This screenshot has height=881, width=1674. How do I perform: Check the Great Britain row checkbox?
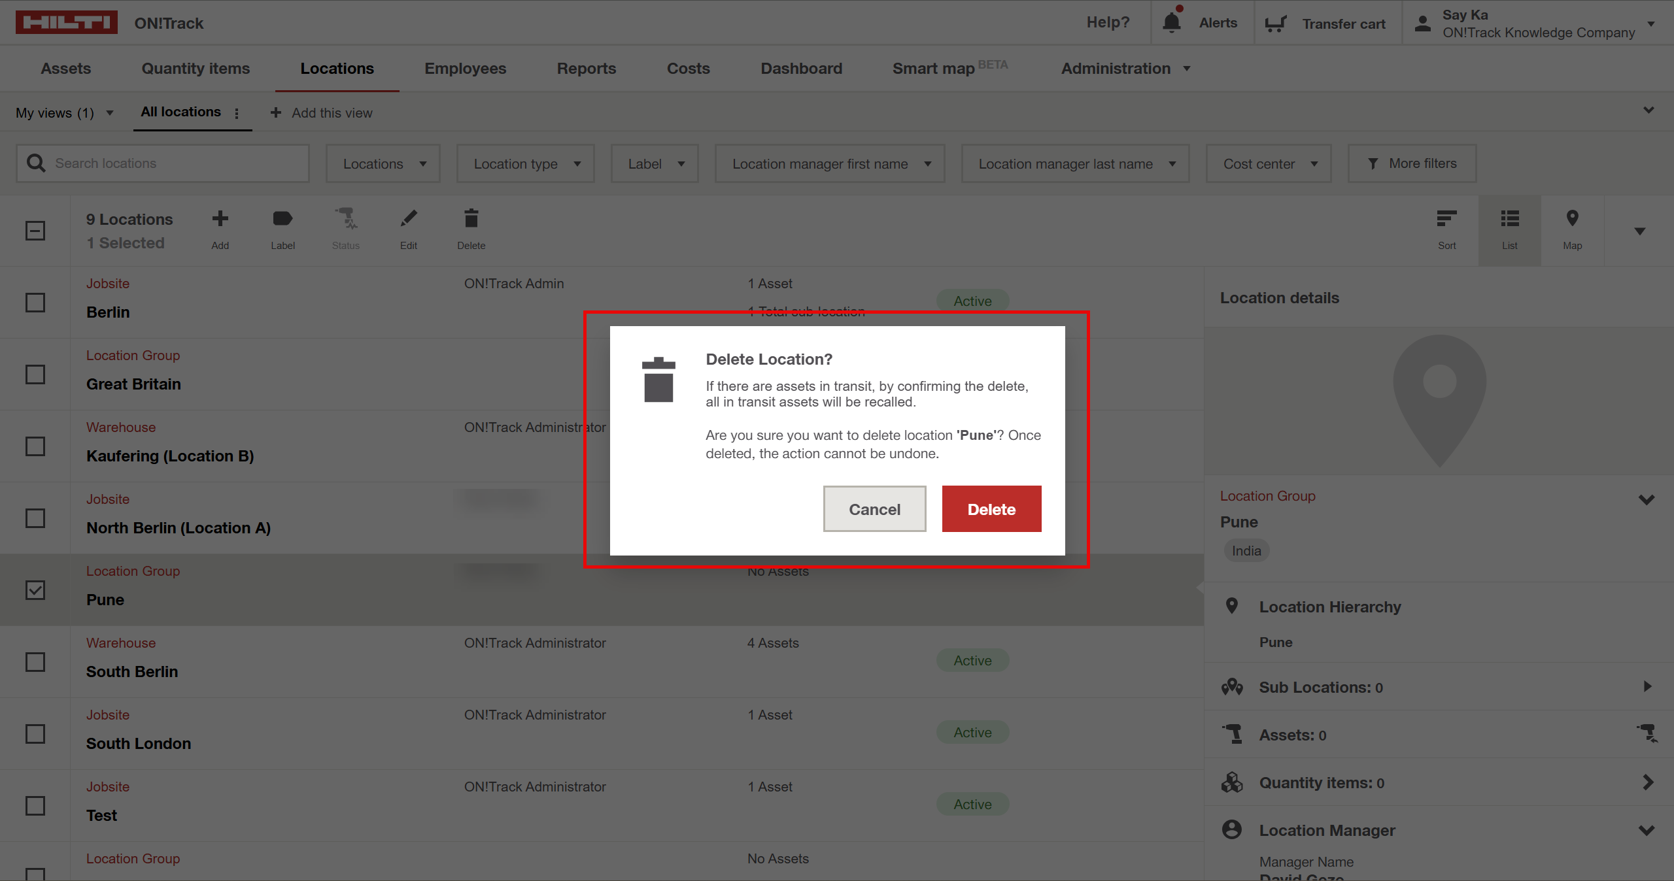(x=35, y=374)
